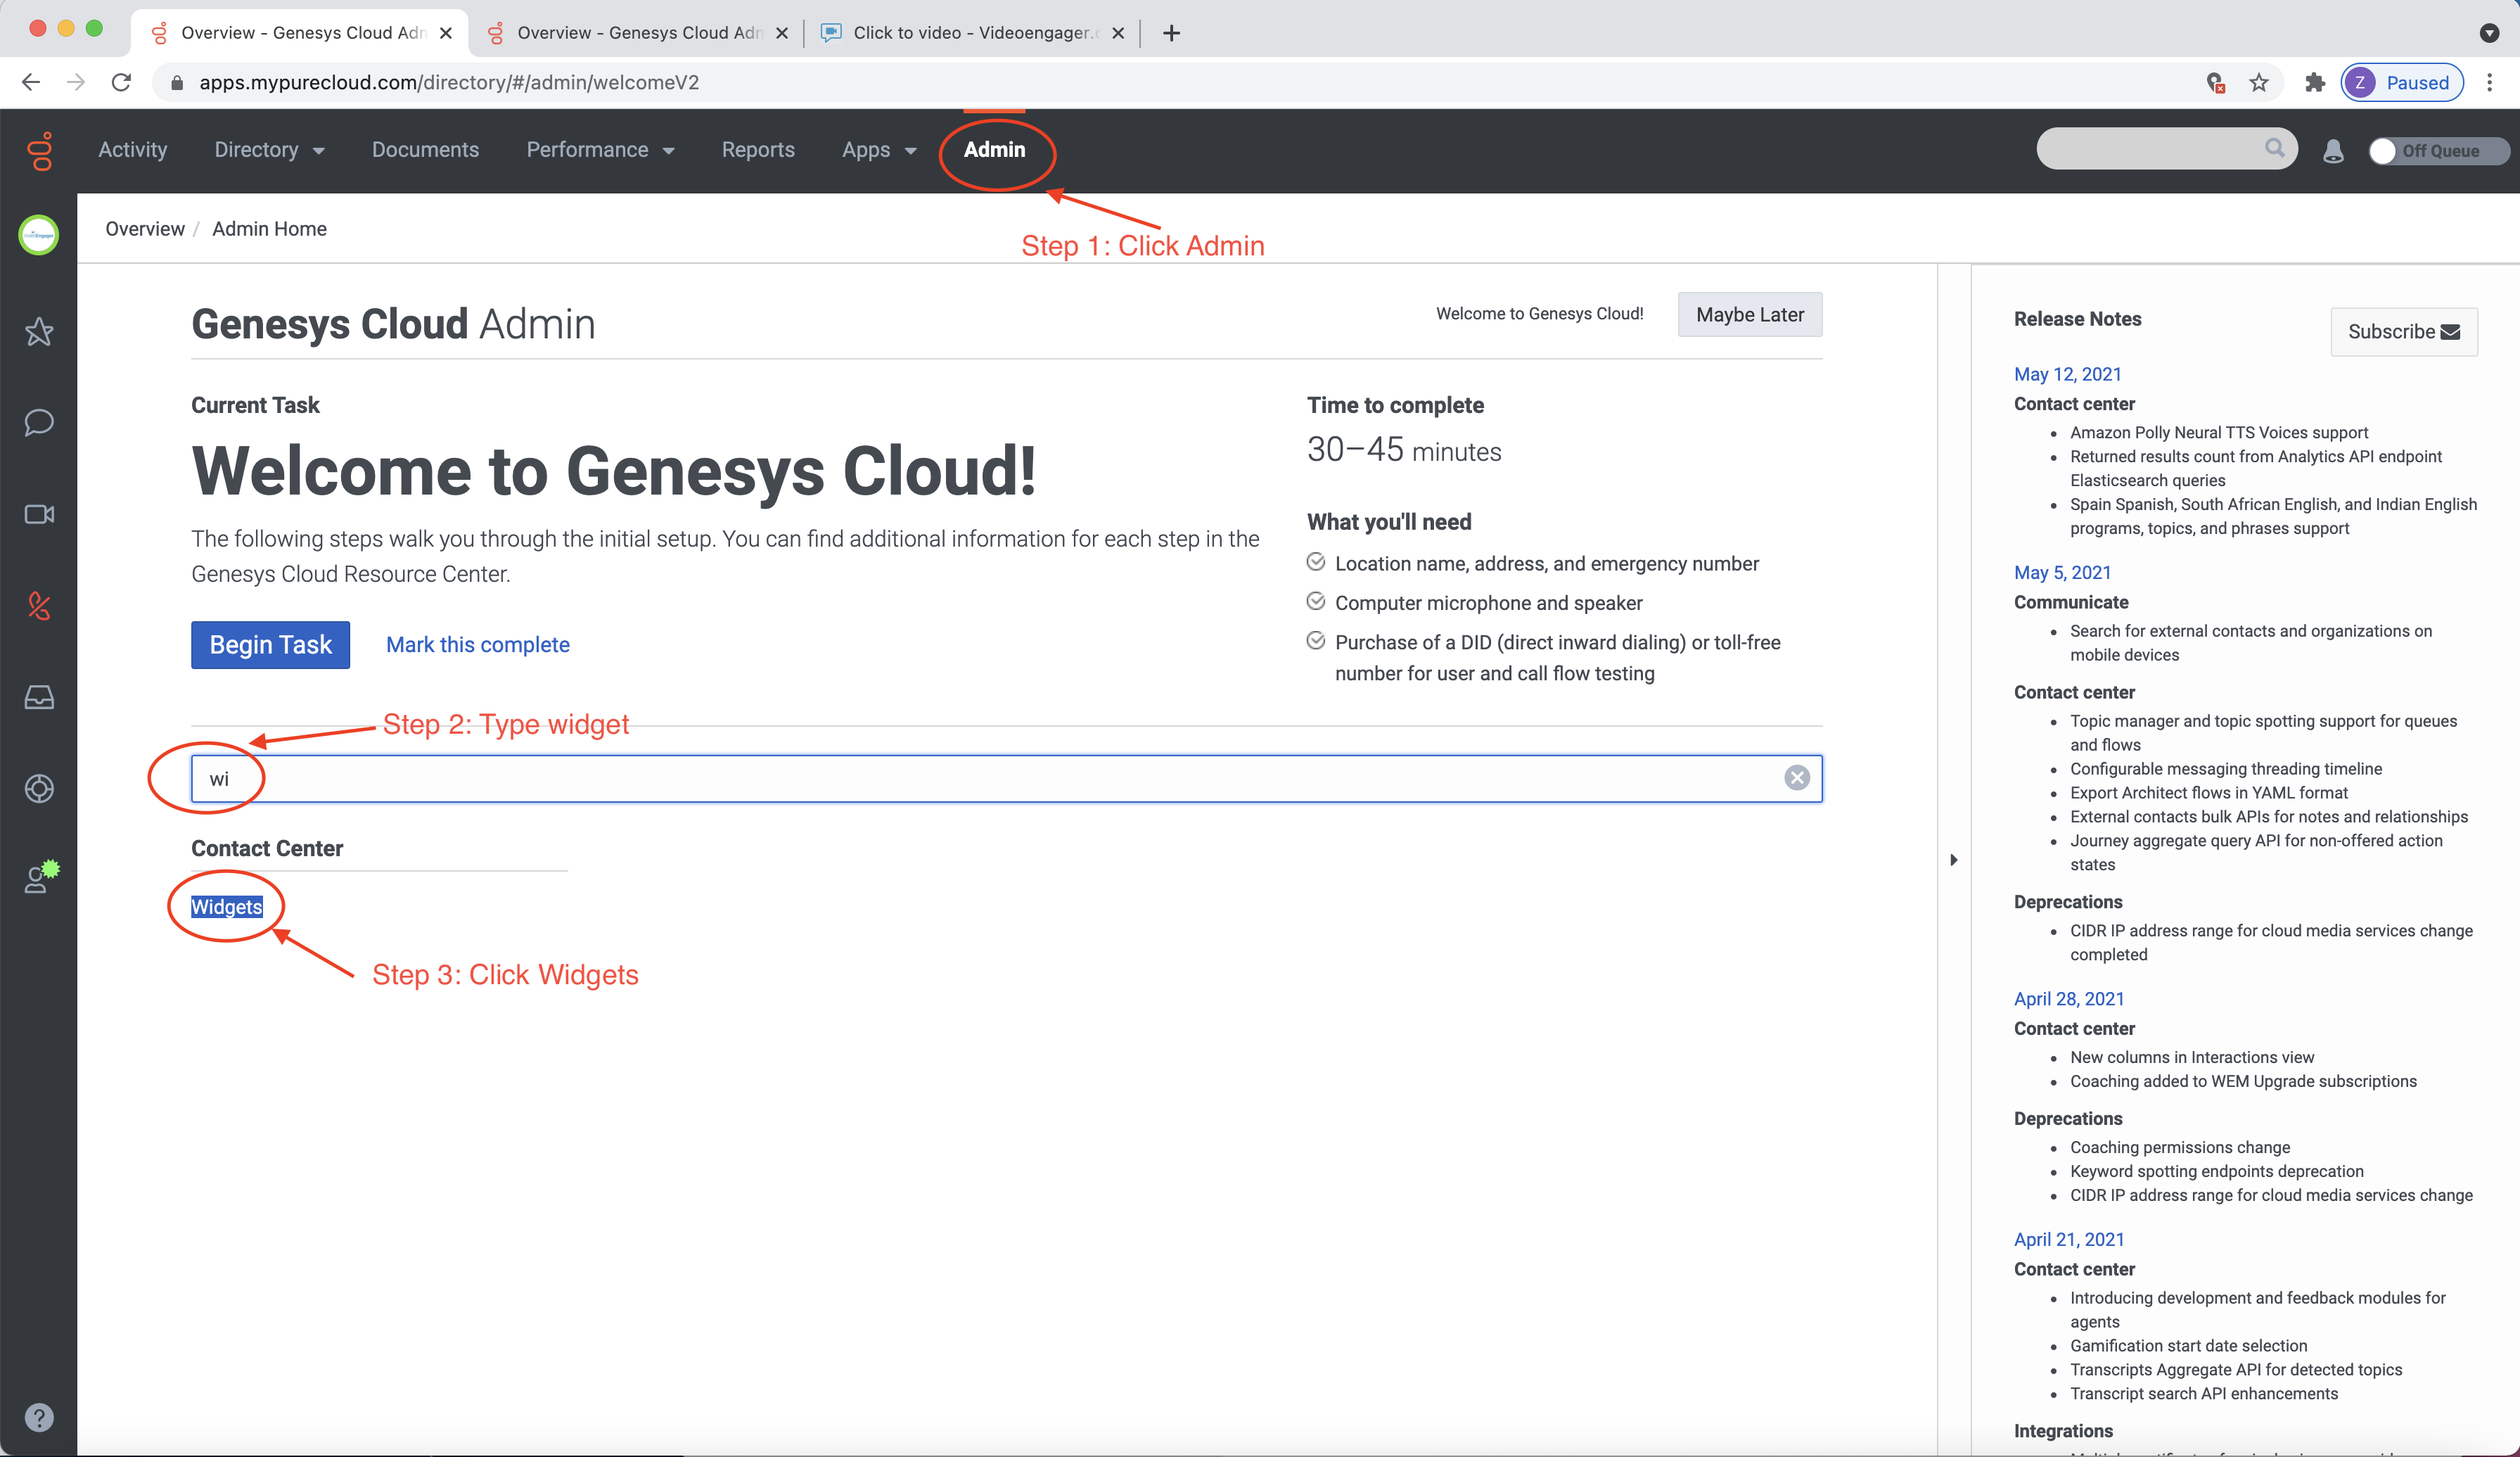Open Chrome extensions puzzle icon

[x=2315, y=83]
